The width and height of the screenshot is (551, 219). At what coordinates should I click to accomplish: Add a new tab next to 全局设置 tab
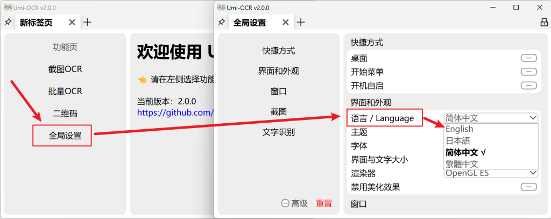(x=301, y=23)
